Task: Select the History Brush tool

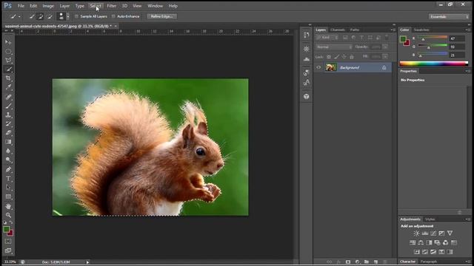Action: click(x=8, y=123)
